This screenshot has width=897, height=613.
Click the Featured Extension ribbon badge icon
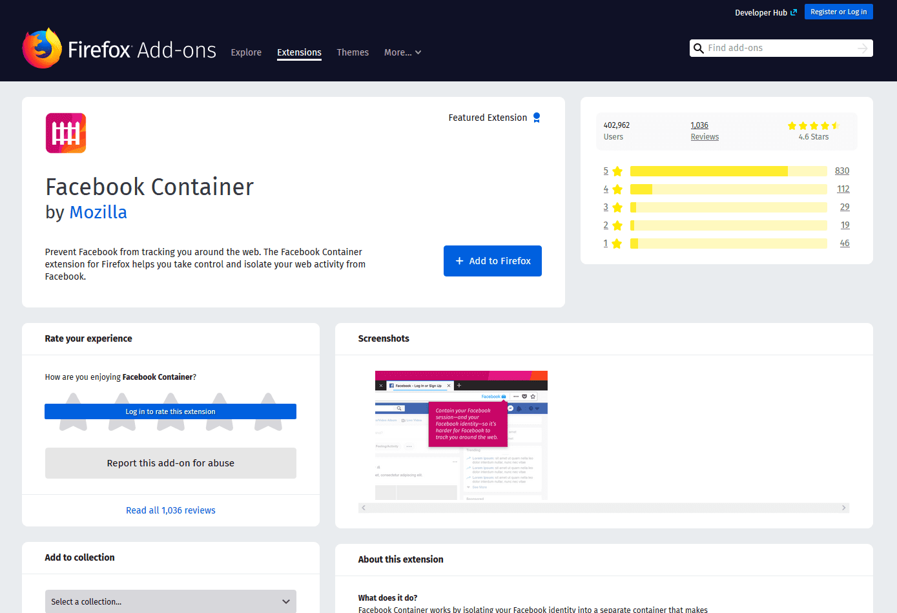tap(537, 118)
